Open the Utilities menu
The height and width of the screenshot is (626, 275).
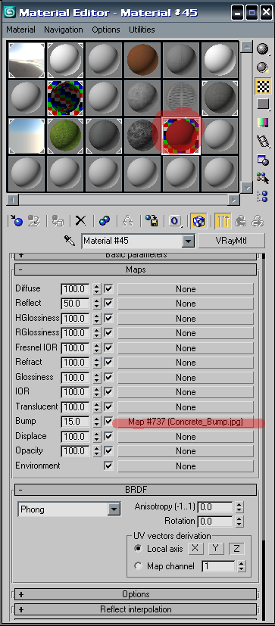coord(142,30)
